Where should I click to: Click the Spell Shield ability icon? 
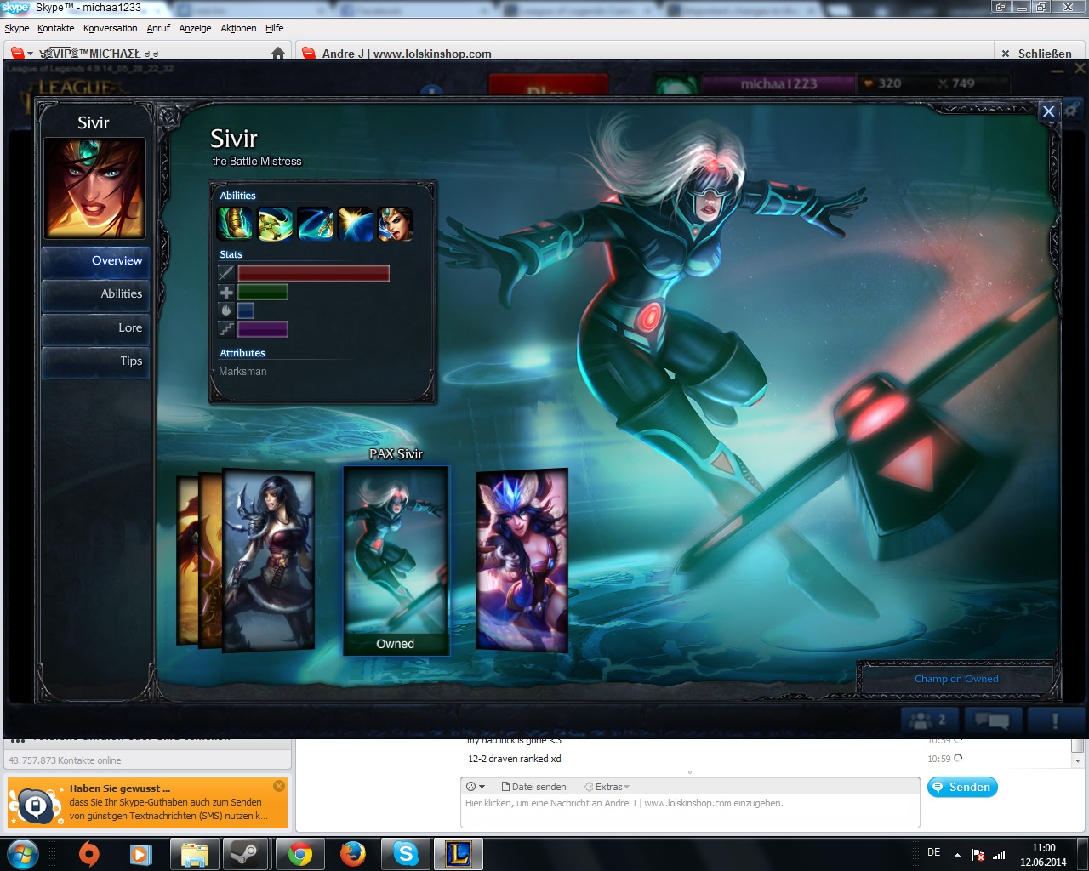[x=355, y=224]
